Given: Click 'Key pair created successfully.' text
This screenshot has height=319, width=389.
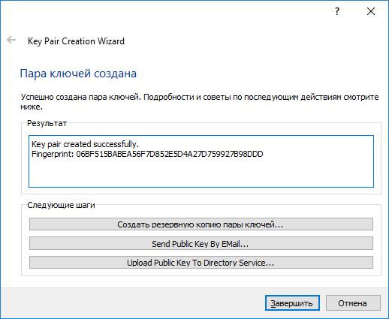Looking at the screenshot, I should coord(85,144).
